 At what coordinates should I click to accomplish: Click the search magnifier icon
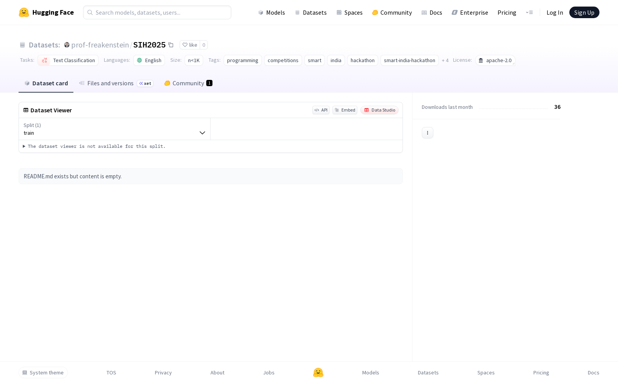[x=90, y=12]
